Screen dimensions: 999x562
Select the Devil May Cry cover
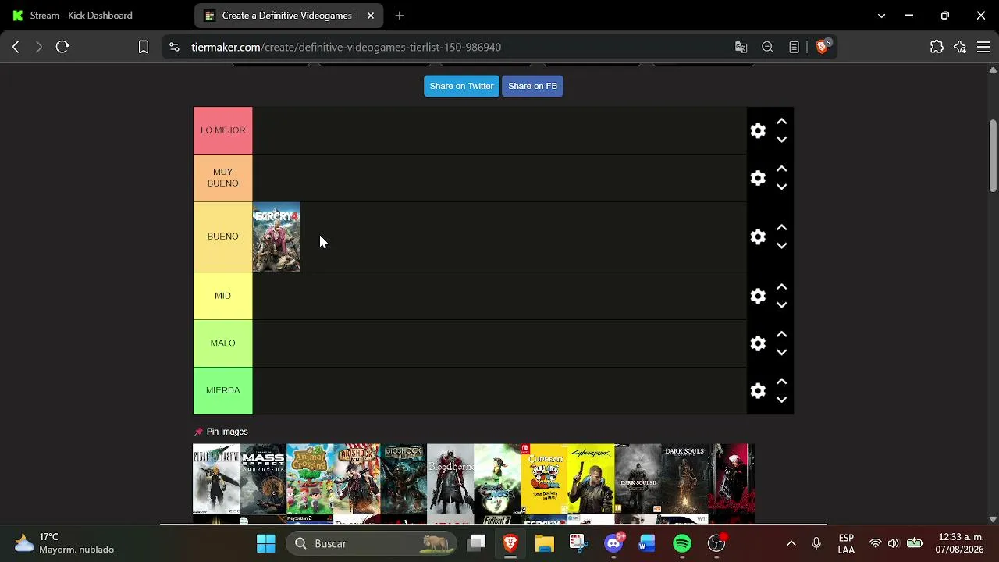pyautogui.click(x=731, y=479)
